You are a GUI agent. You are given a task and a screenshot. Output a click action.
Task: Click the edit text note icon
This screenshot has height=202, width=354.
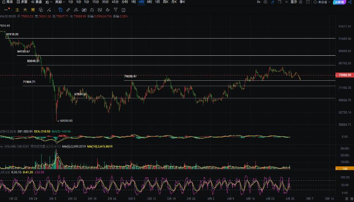point(100,10)
